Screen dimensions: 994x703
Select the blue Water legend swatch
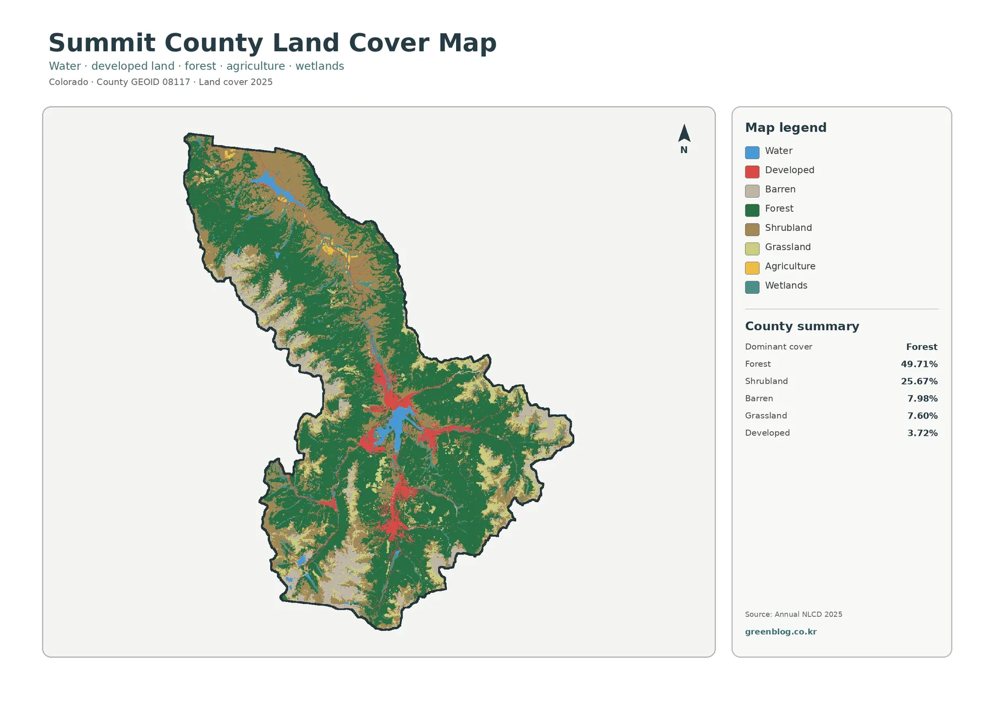(x=752, y=152)
